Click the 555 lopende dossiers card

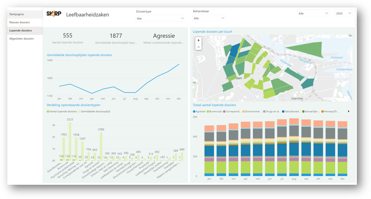[x=68, y=38]
